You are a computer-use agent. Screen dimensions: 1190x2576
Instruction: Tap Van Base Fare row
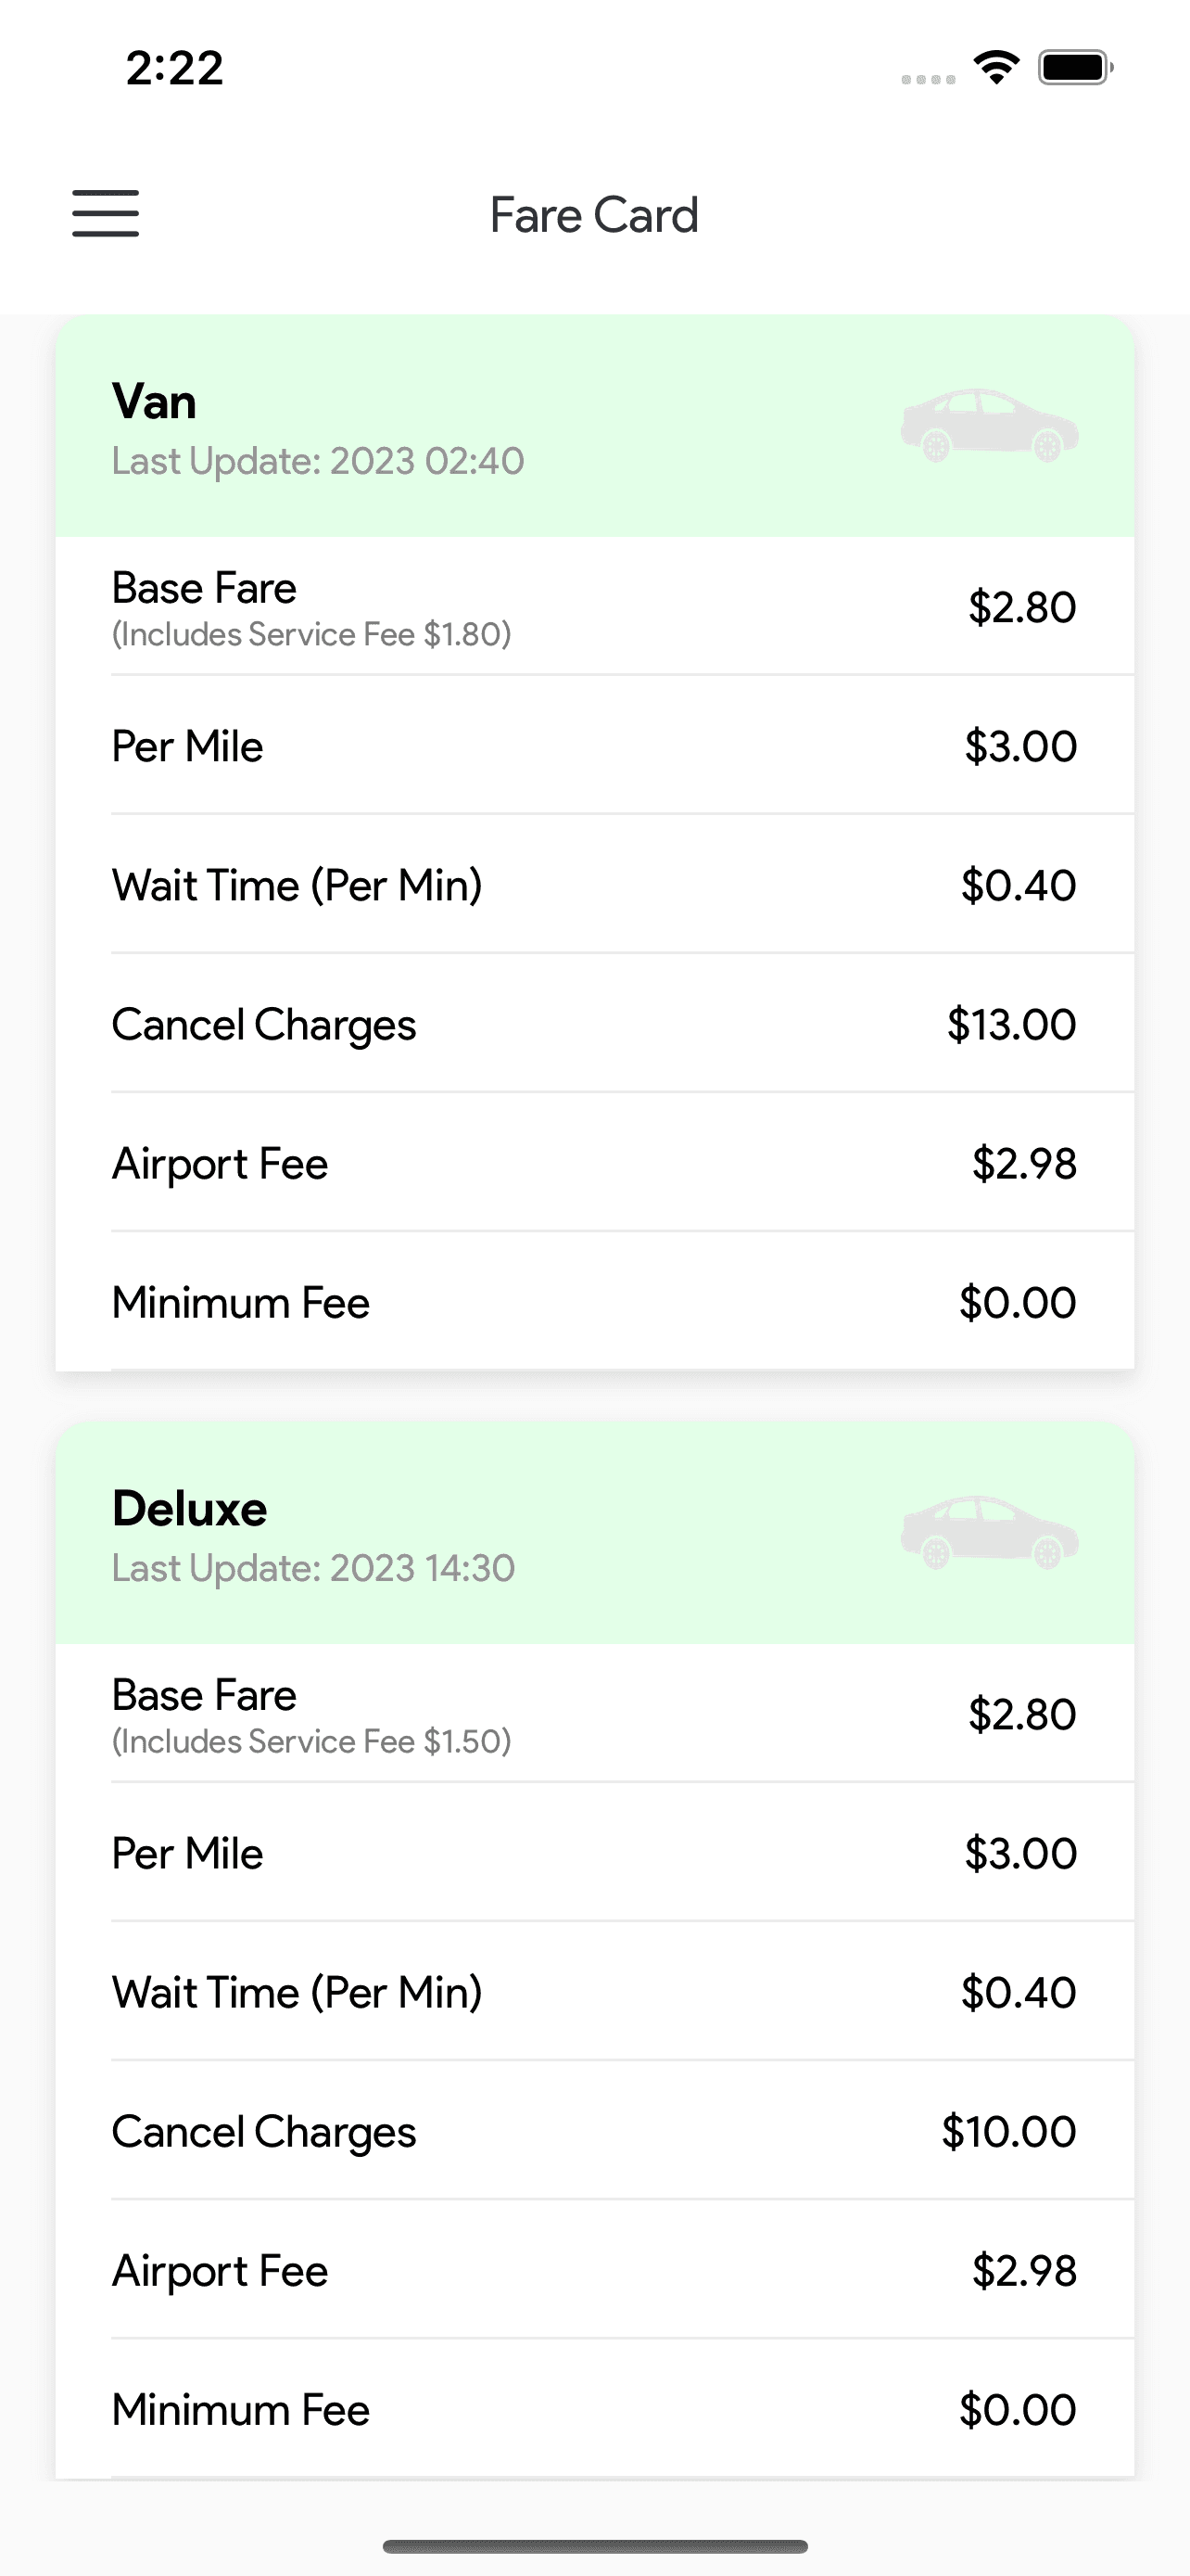pyautogui.click(x=594, y=607)
